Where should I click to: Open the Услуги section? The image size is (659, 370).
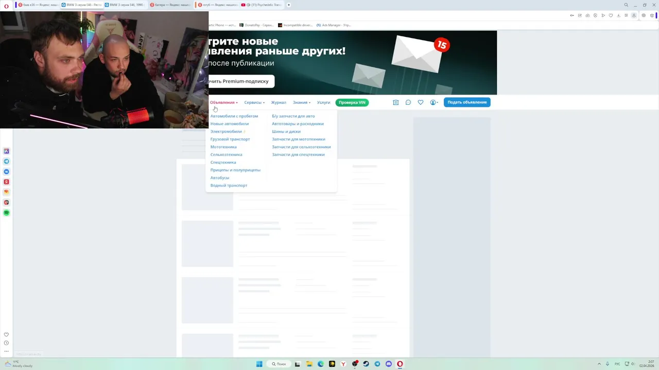click(323, 102)
